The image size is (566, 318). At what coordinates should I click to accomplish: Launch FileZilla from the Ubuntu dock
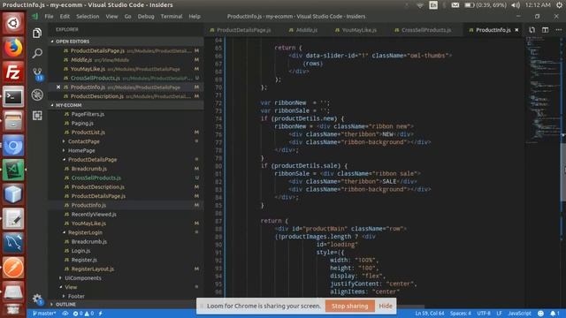pyautogui.click(x=13, y=72)
